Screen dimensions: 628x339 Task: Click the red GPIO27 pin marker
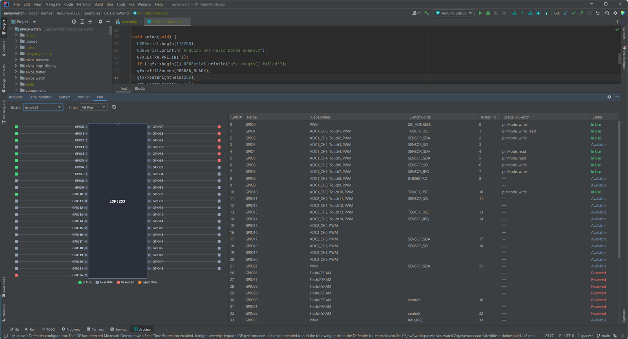click(219, 127)
